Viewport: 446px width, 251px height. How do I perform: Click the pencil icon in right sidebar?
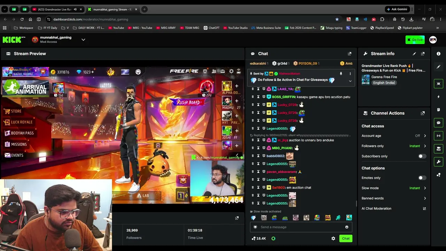point(439,67)
